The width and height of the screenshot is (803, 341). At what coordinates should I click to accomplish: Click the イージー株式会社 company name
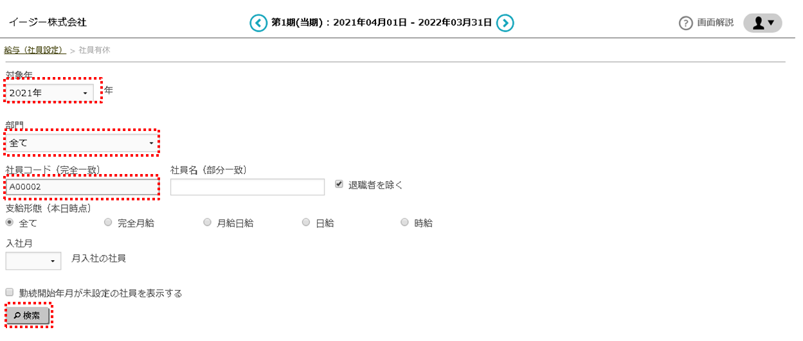pos(48,22)
